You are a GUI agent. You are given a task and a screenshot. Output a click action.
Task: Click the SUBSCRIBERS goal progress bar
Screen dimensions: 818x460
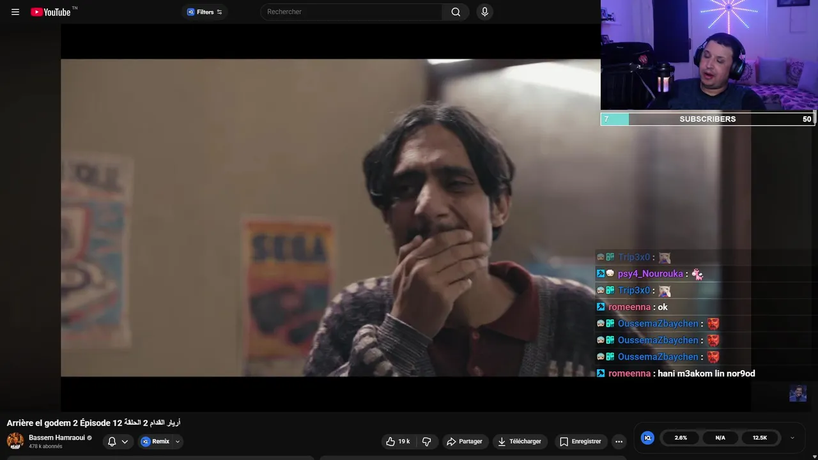click(x=708, y=119)
